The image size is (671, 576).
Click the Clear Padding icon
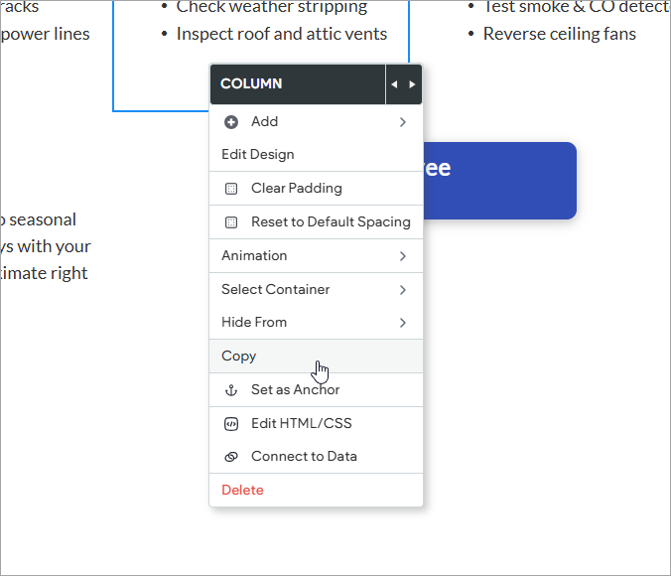point(231,189)
